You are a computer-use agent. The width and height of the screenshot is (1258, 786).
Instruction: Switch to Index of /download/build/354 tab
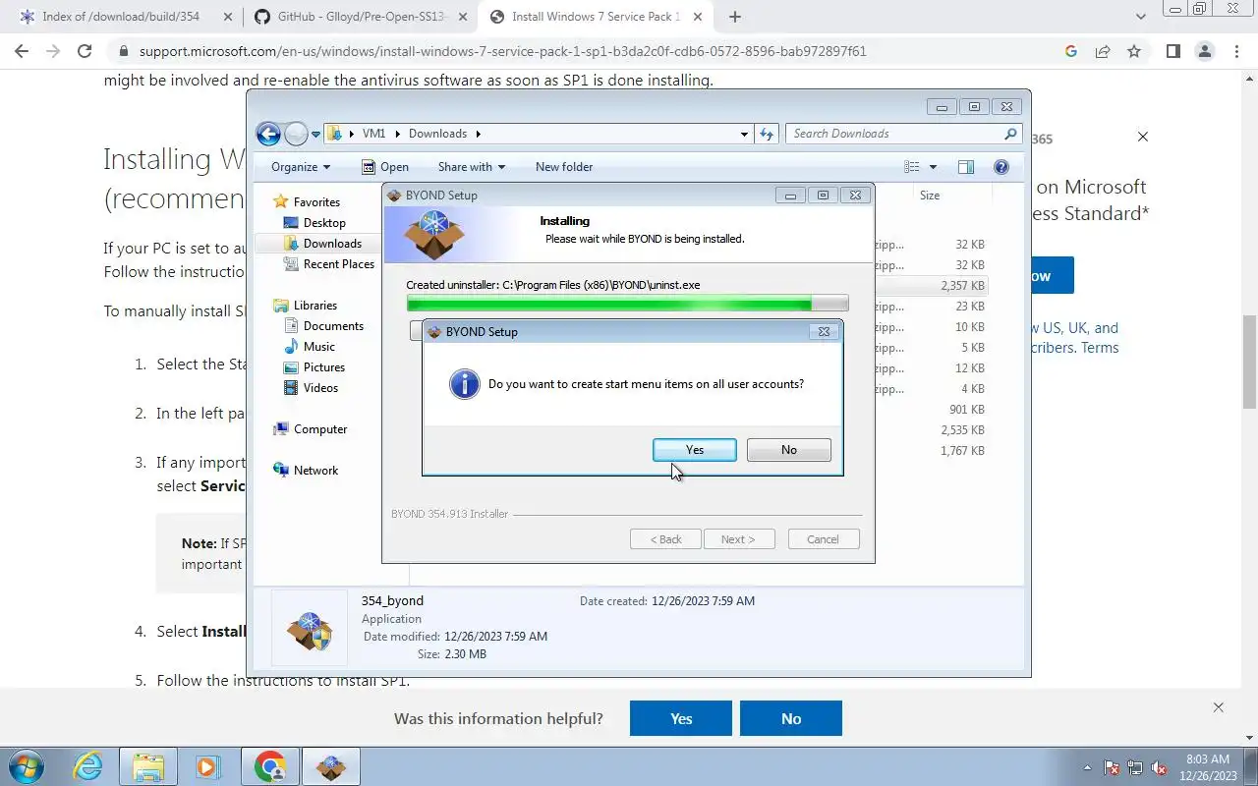click(120, 17)
